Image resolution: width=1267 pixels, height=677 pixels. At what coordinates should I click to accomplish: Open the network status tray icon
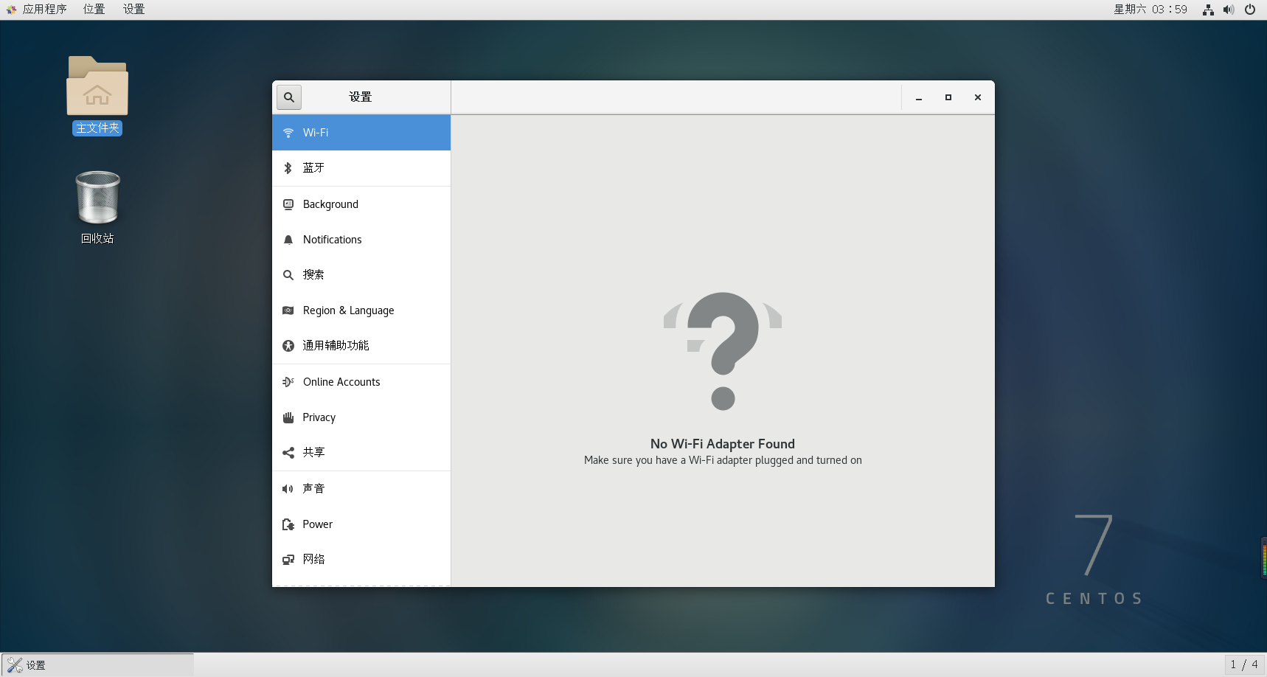point(1208,10)
